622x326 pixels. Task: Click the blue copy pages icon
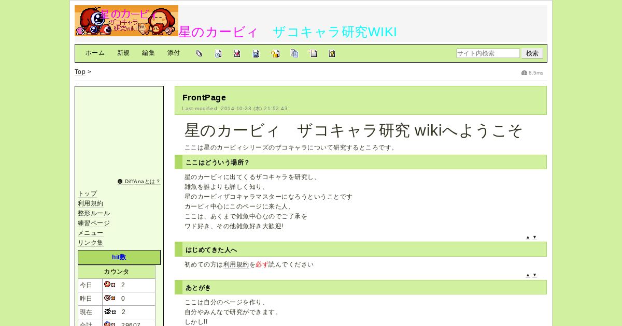click(x=294, y=53)
